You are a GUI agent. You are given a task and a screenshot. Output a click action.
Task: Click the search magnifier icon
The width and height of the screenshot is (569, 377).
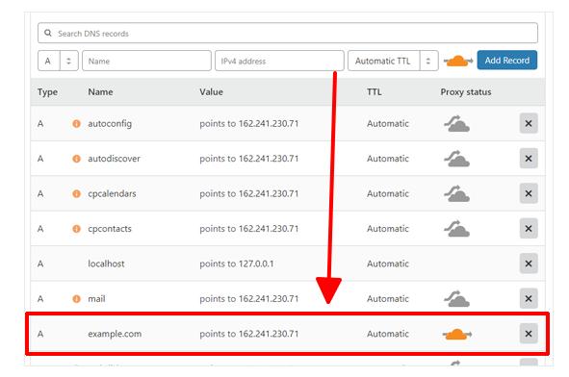click(48, 33)
